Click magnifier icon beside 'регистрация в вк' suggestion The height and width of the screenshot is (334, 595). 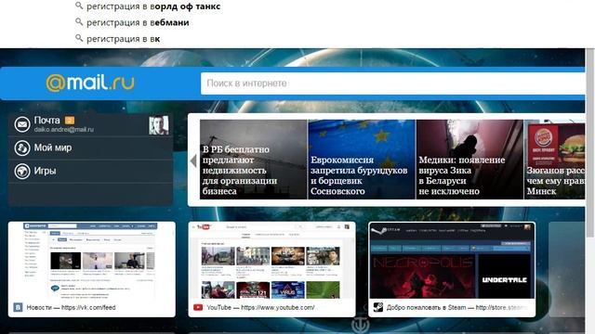coord(79,38)
